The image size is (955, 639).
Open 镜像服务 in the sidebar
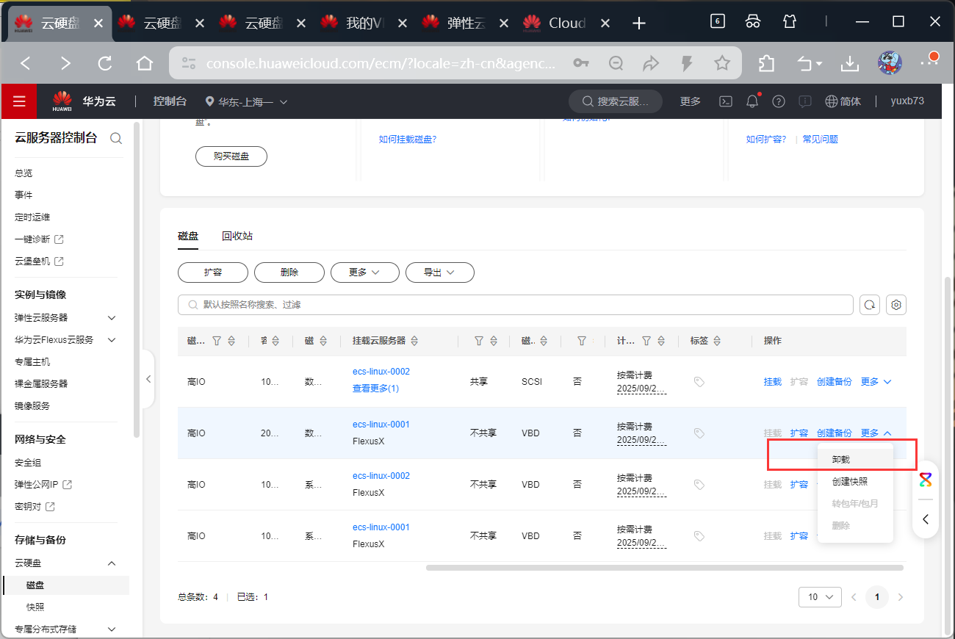[32, 405]
